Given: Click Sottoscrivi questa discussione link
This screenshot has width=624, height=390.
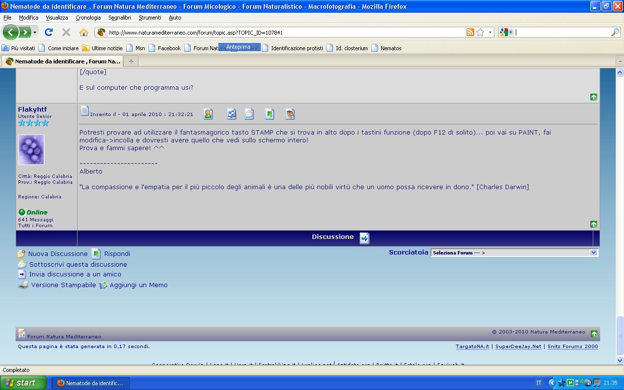Looking at the screenshot, I should [x=78, y=264].
